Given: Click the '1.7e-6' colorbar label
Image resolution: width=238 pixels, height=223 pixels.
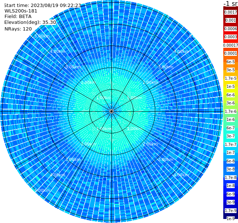Looking at the screenshot, I should (231, 111).
